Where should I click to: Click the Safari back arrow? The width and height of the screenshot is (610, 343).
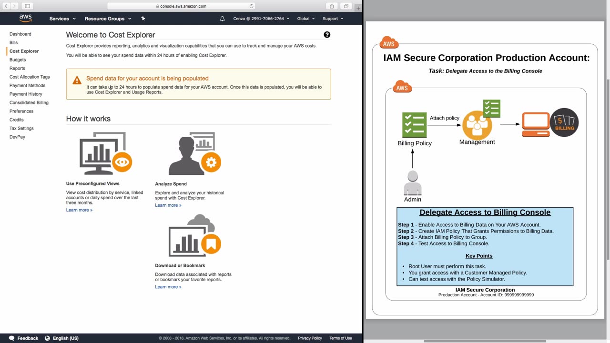[x=6, y=6]
